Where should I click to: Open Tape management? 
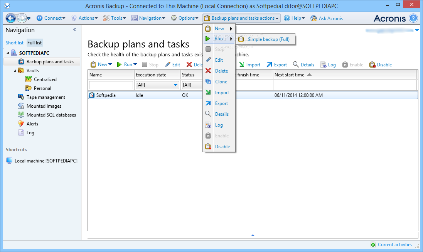tap(42, 97)
